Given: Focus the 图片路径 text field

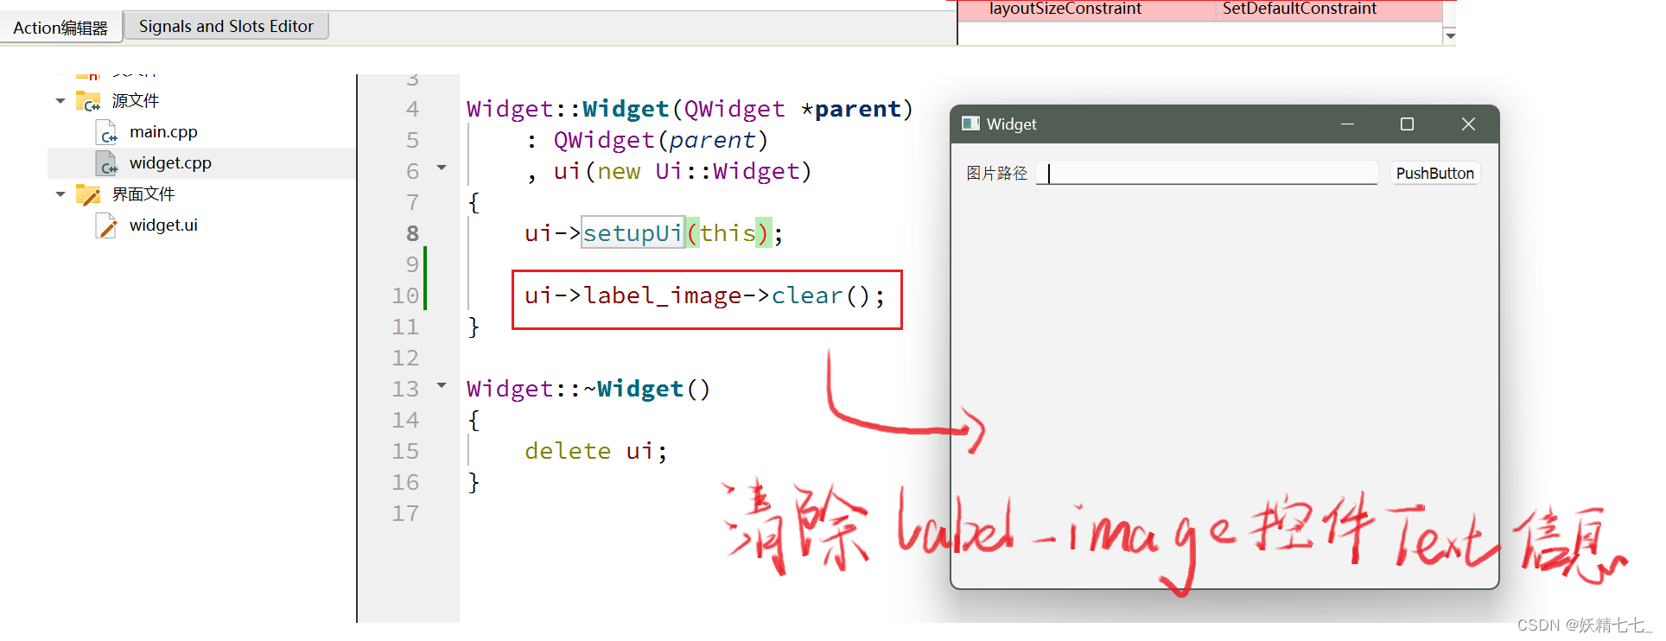Looking at the screenshot, I should point(1207,173).
